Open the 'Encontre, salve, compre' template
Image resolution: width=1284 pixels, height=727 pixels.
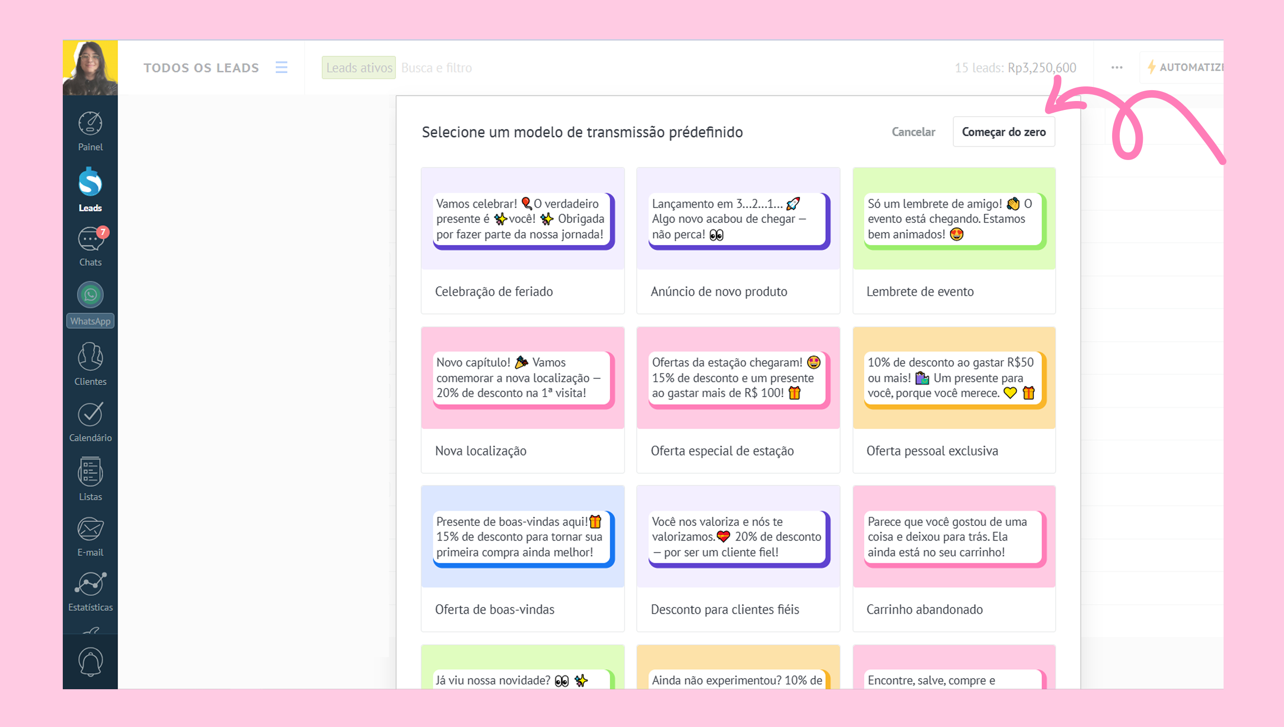(954, 667)
